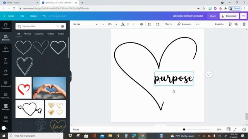Open the top-right more options menu

pos(243,16)
